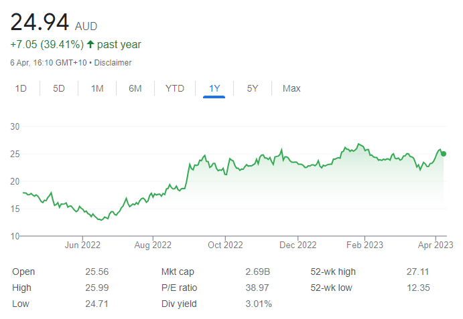Screen dimensions: 463x319
Task: Click the 24.94 price heading
Action: pos(40,22)
